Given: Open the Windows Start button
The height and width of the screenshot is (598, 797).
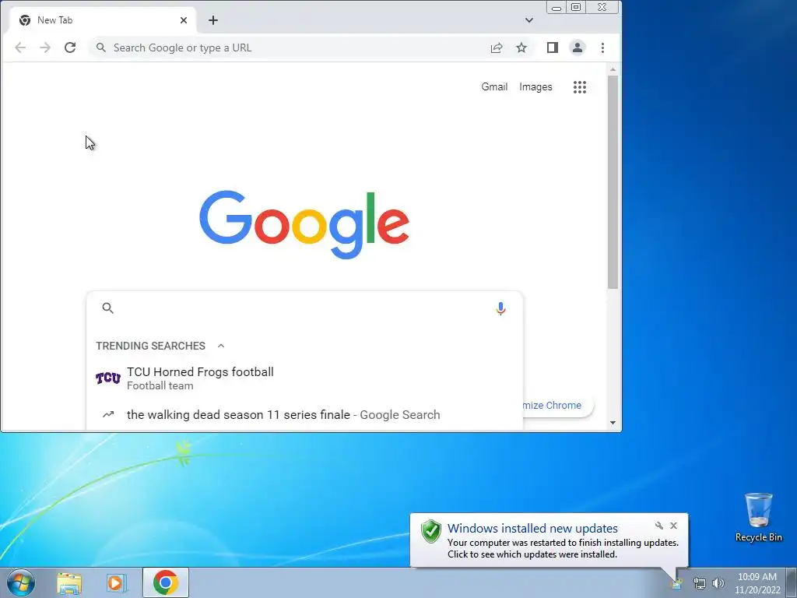Looking at the screenshot, I should (21, 582).
